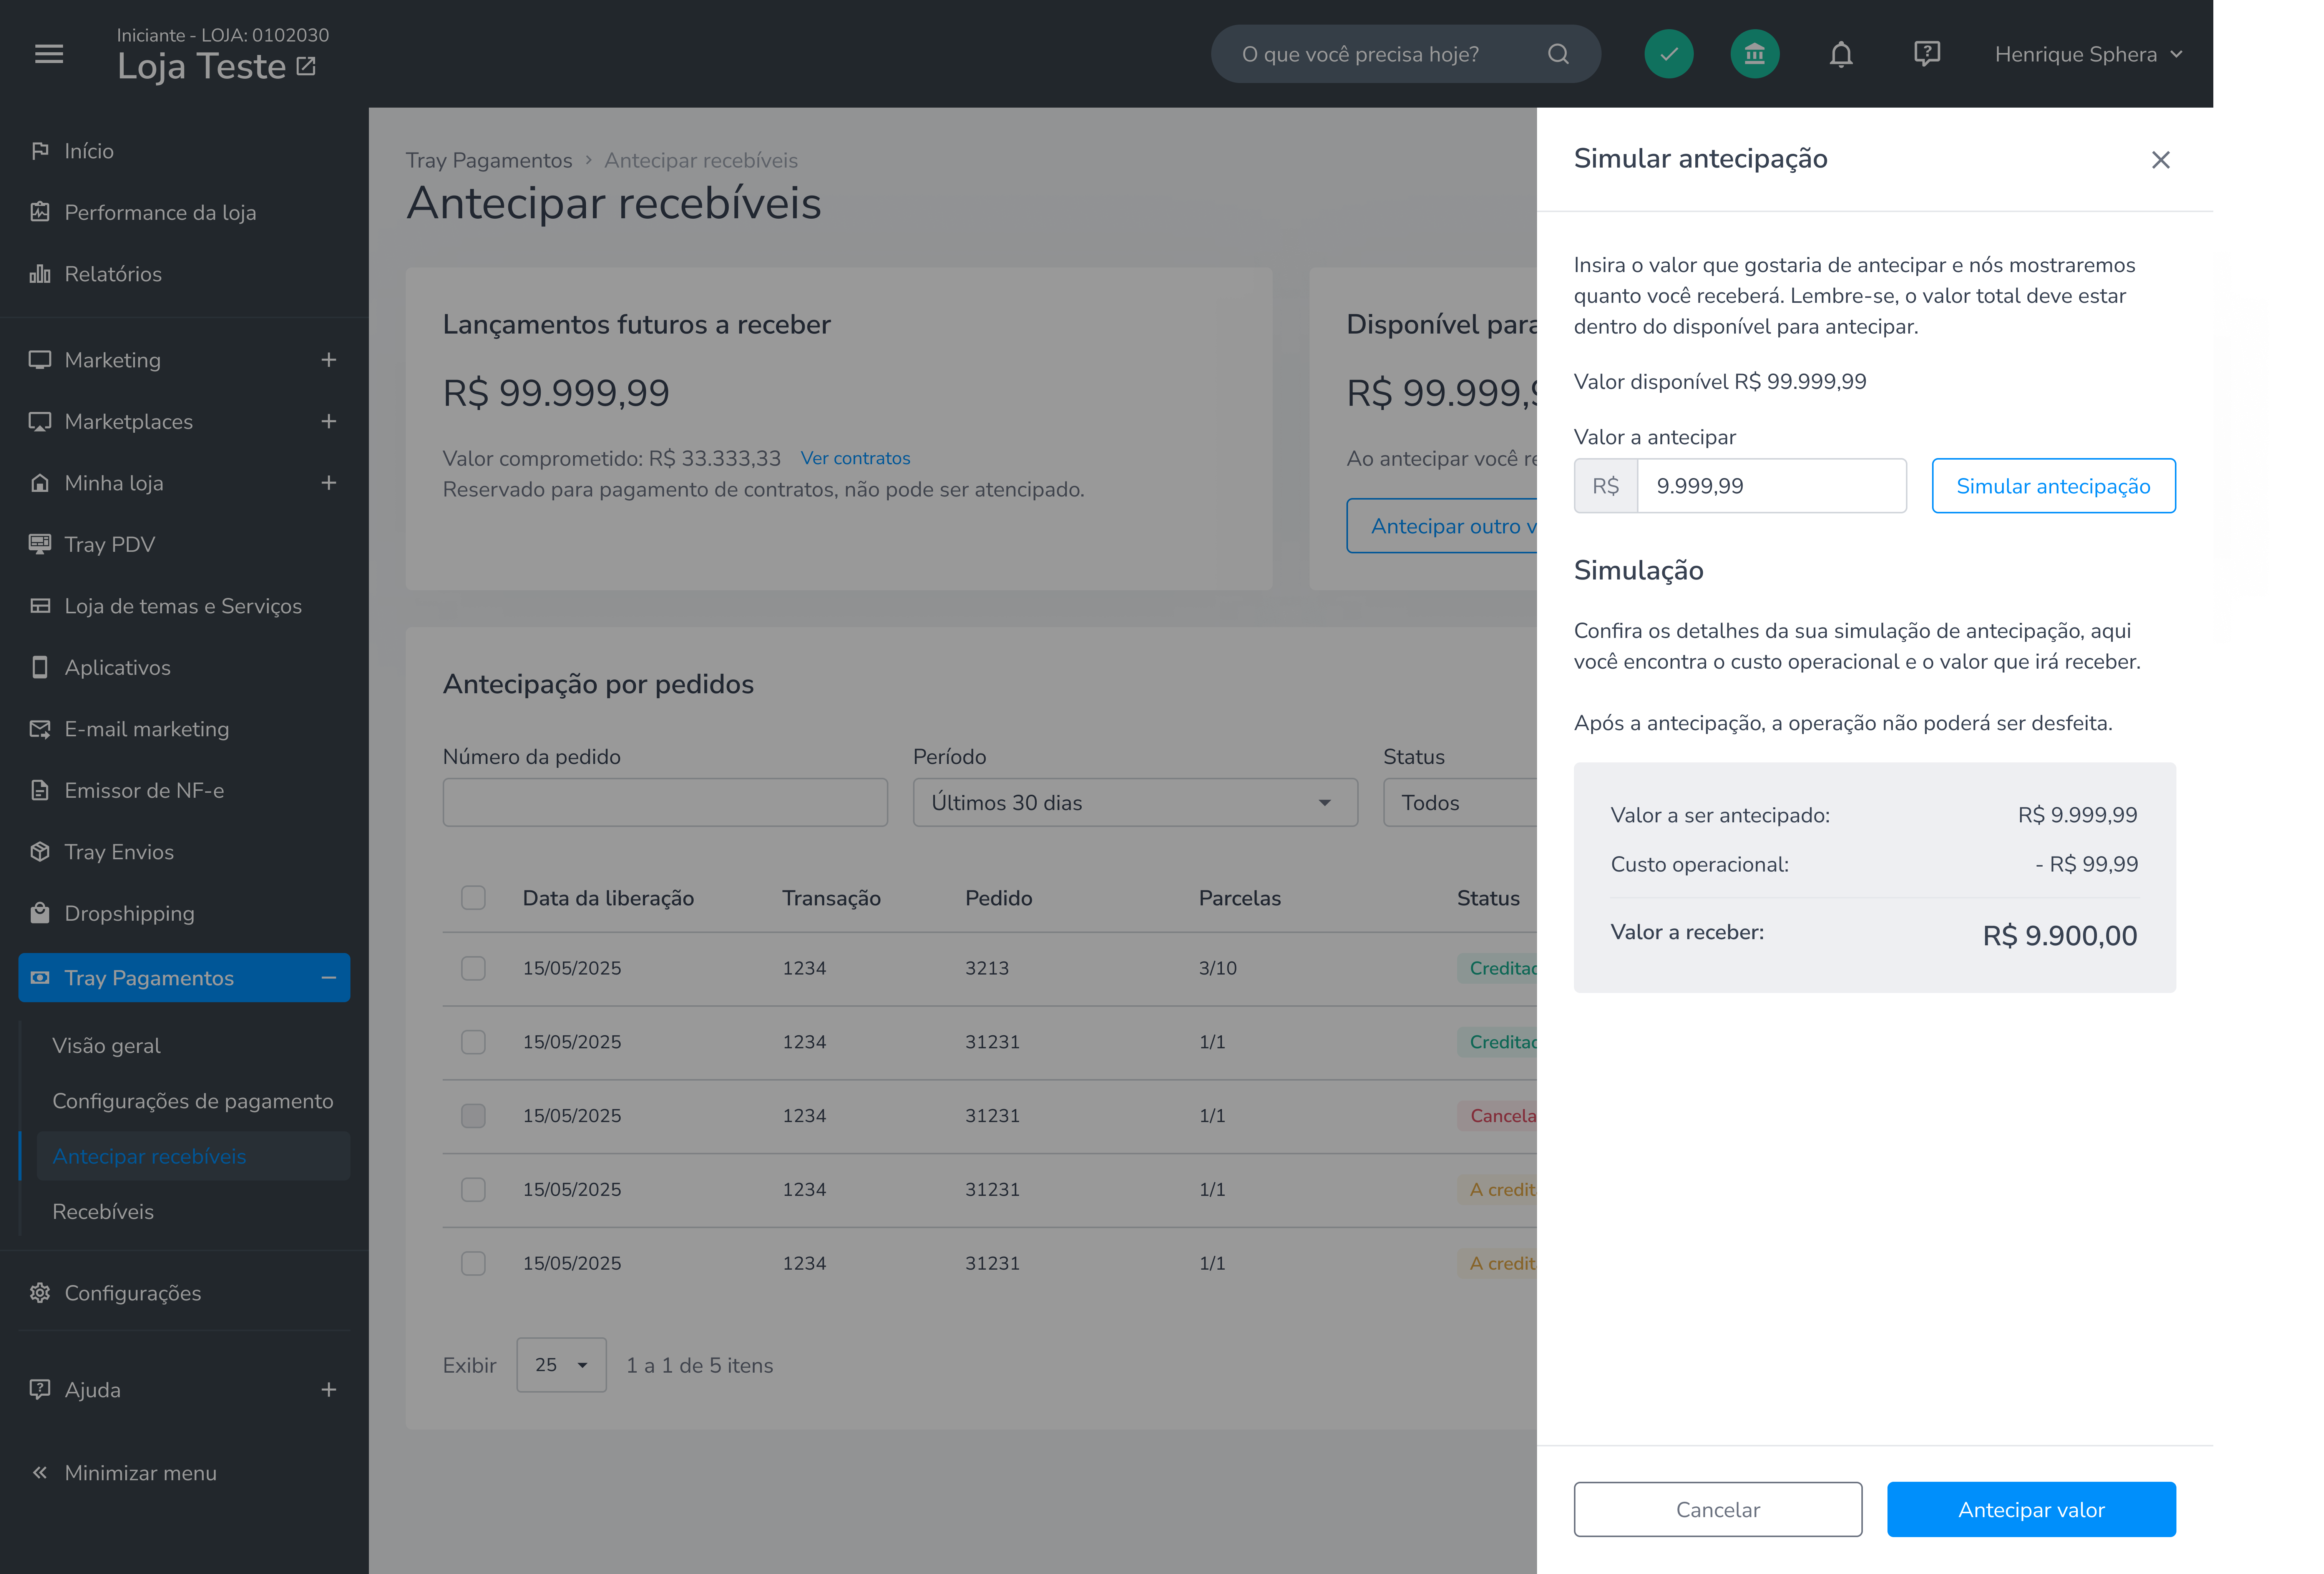Click the Antecipar valor button
Viewport: 2324px width, 1574px height.
coord(2031,1509)
